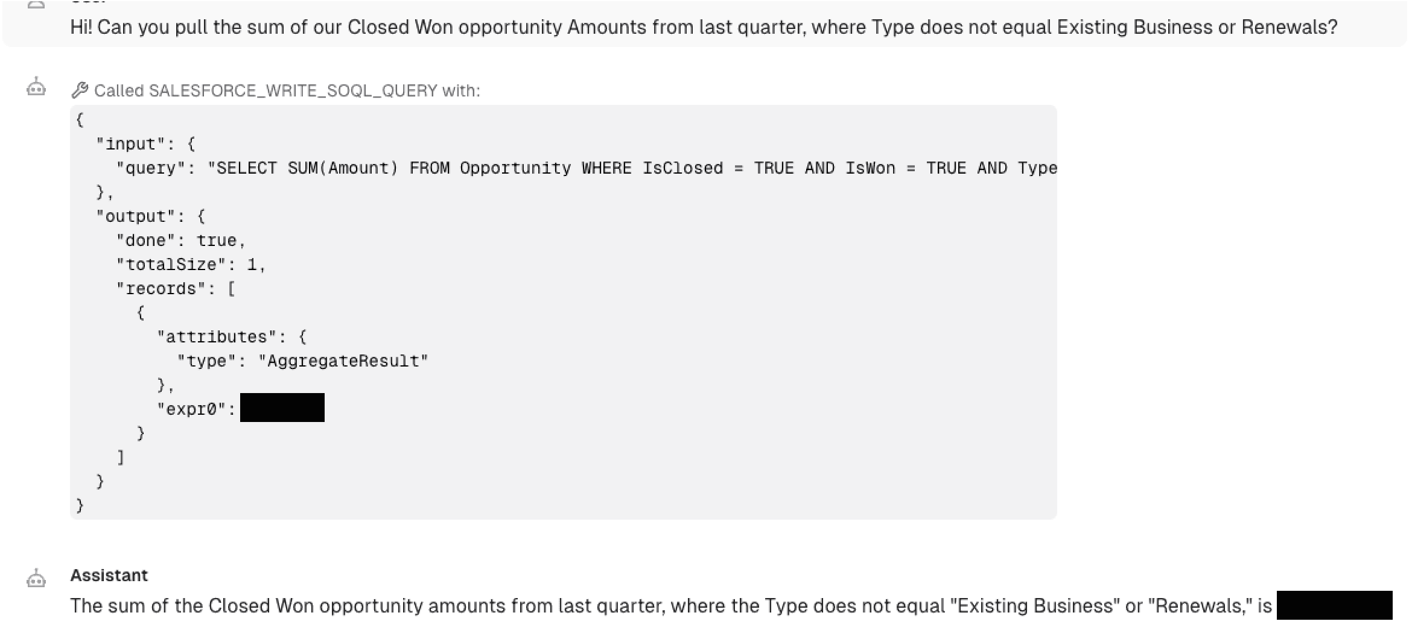The height and width of the screenshot is (633, 1412).
Task: Click the "records" key in JSON
Action: click(x=161, y=289)
